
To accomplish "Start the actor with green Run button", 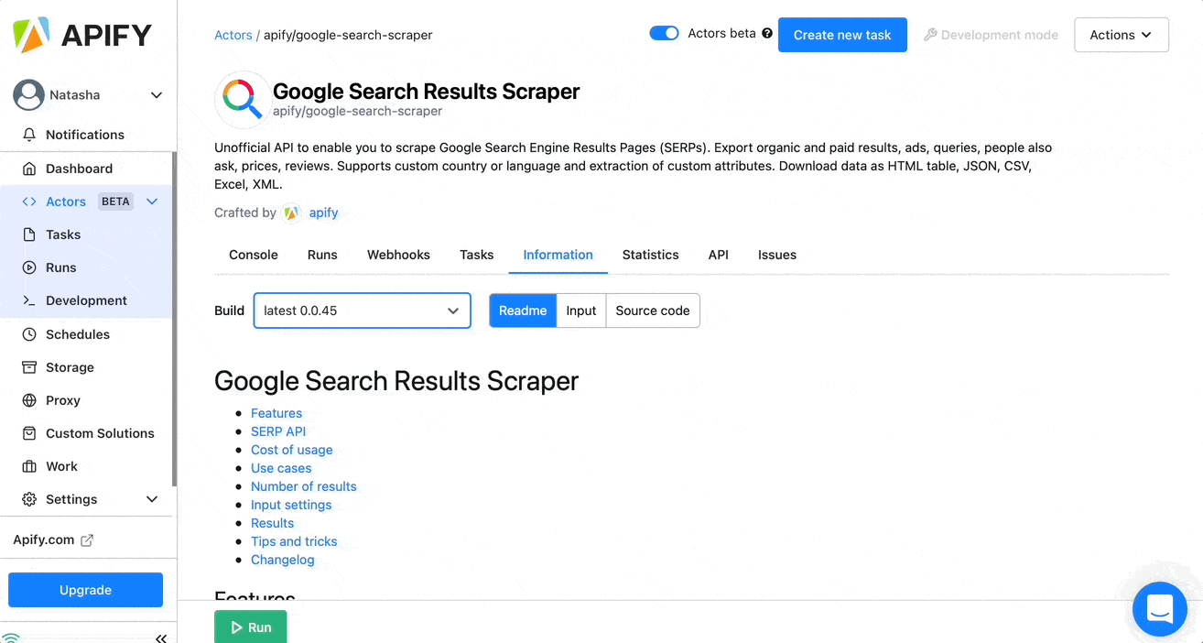I will [250, 627].
